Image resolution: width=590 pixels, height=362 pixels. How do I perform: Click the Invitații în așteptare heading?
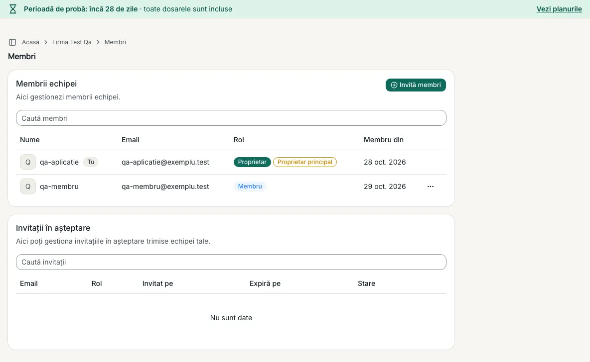(x=53, y=228)
